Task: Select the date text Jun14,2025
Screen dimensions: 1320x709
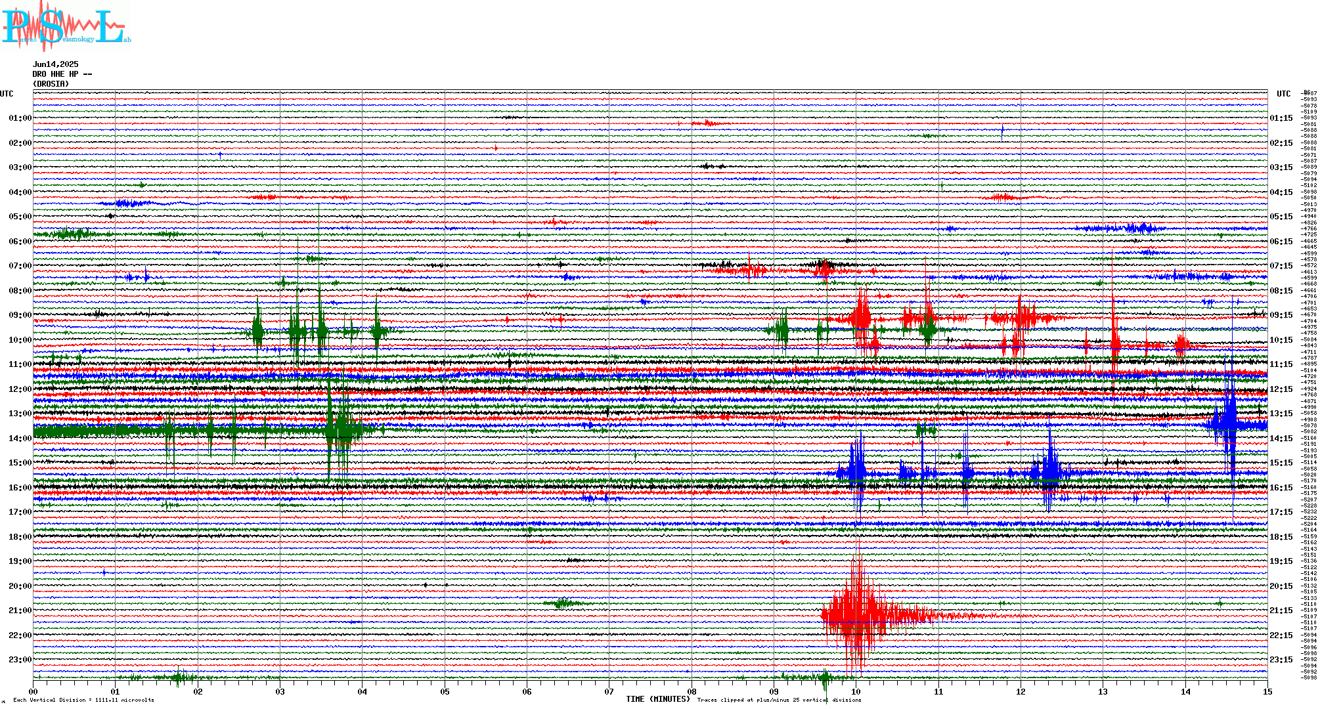Action: click(56, 64)
